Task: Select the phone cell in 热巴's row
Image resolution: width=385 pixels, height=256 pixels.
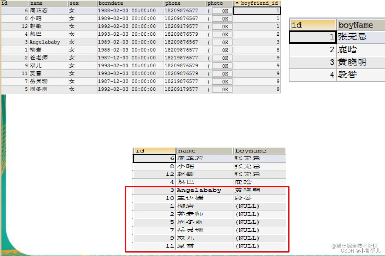Action: click(x=185, y=34)
